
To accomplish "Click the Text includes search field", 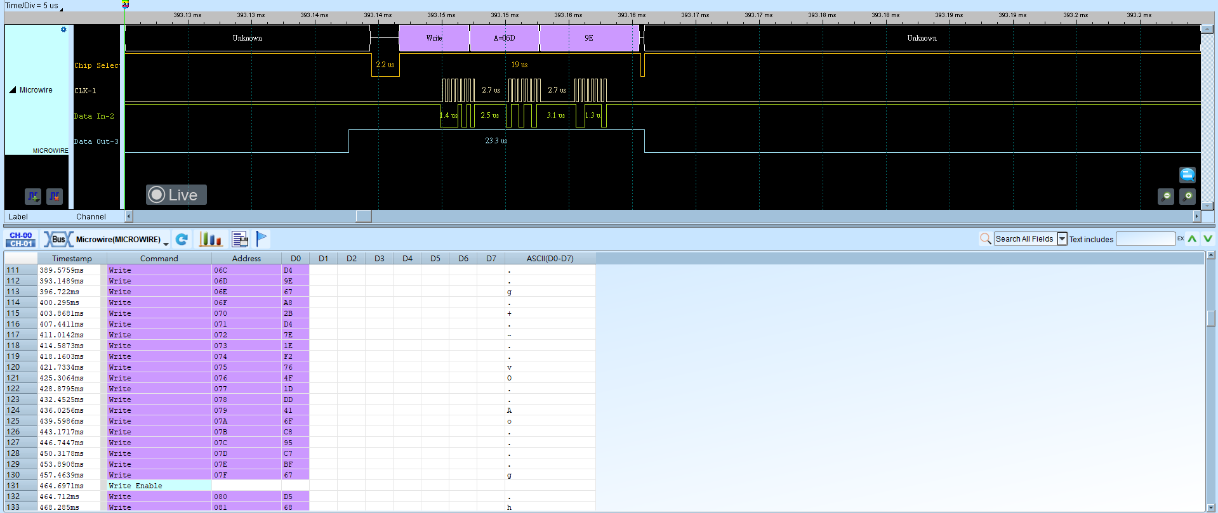I will click(x=1146, y=239).
